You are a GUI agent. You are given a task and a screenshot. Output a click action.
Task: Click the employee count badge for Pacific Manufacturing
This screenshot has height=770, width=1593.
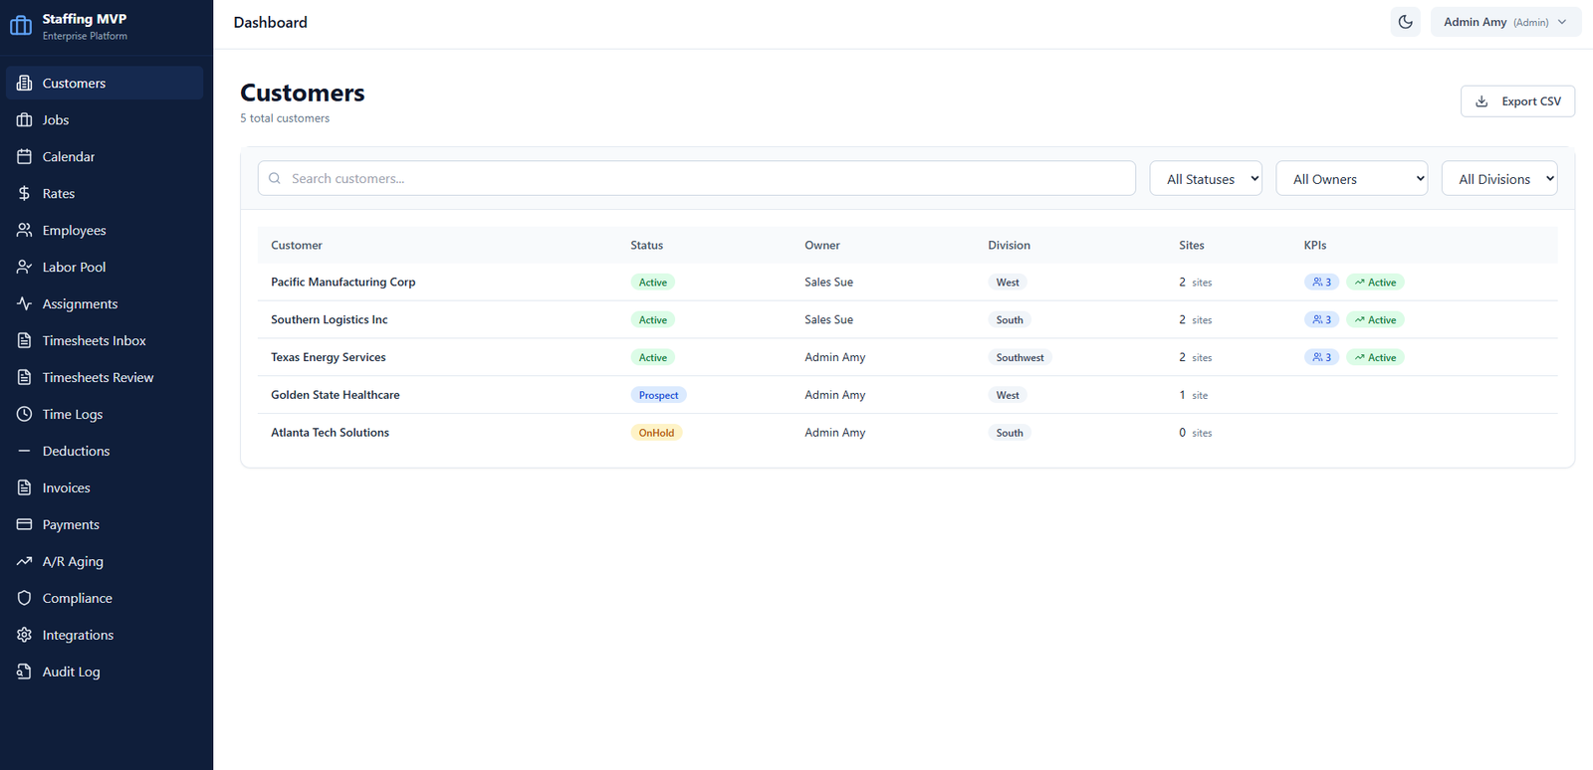tap(1321, 283)
